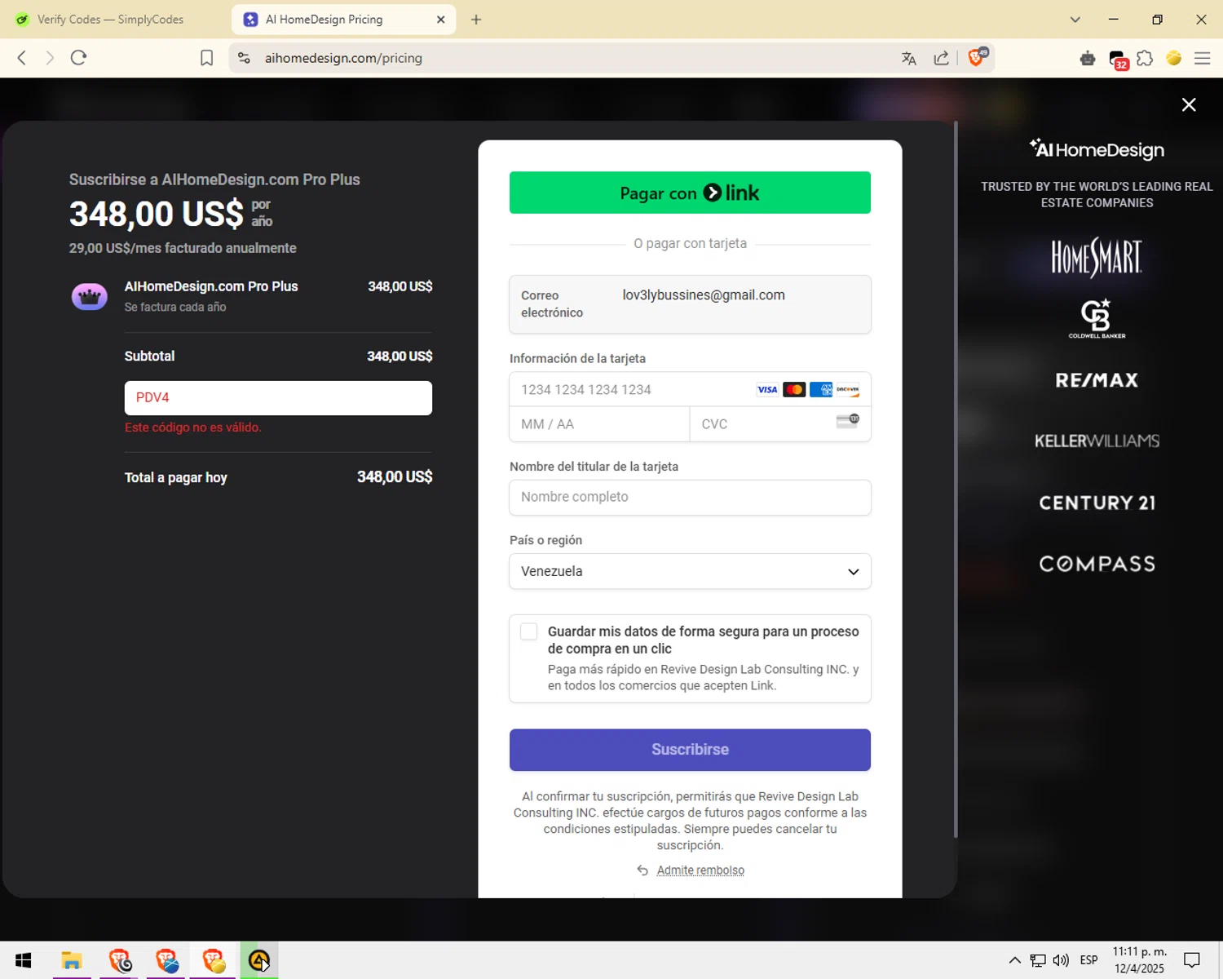Viewport: 1223px width, 979px height.
Task: Open the robot extension icon
Action: pos(1088,58)
